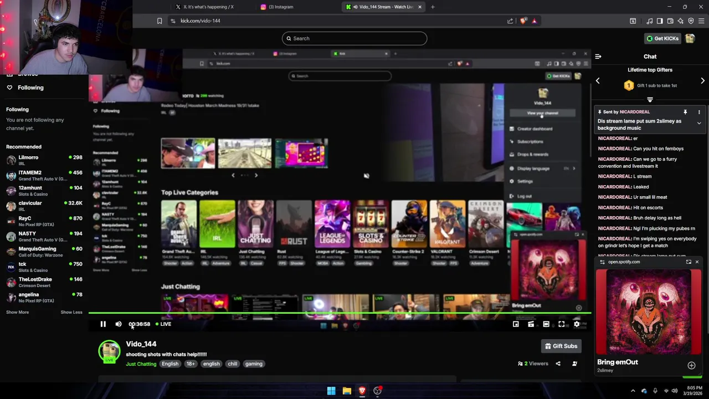Image resolution: width=709 pixels, height=399 pixels.
Task: Show next top gifters leaderboard
Action: pos(702,81)
